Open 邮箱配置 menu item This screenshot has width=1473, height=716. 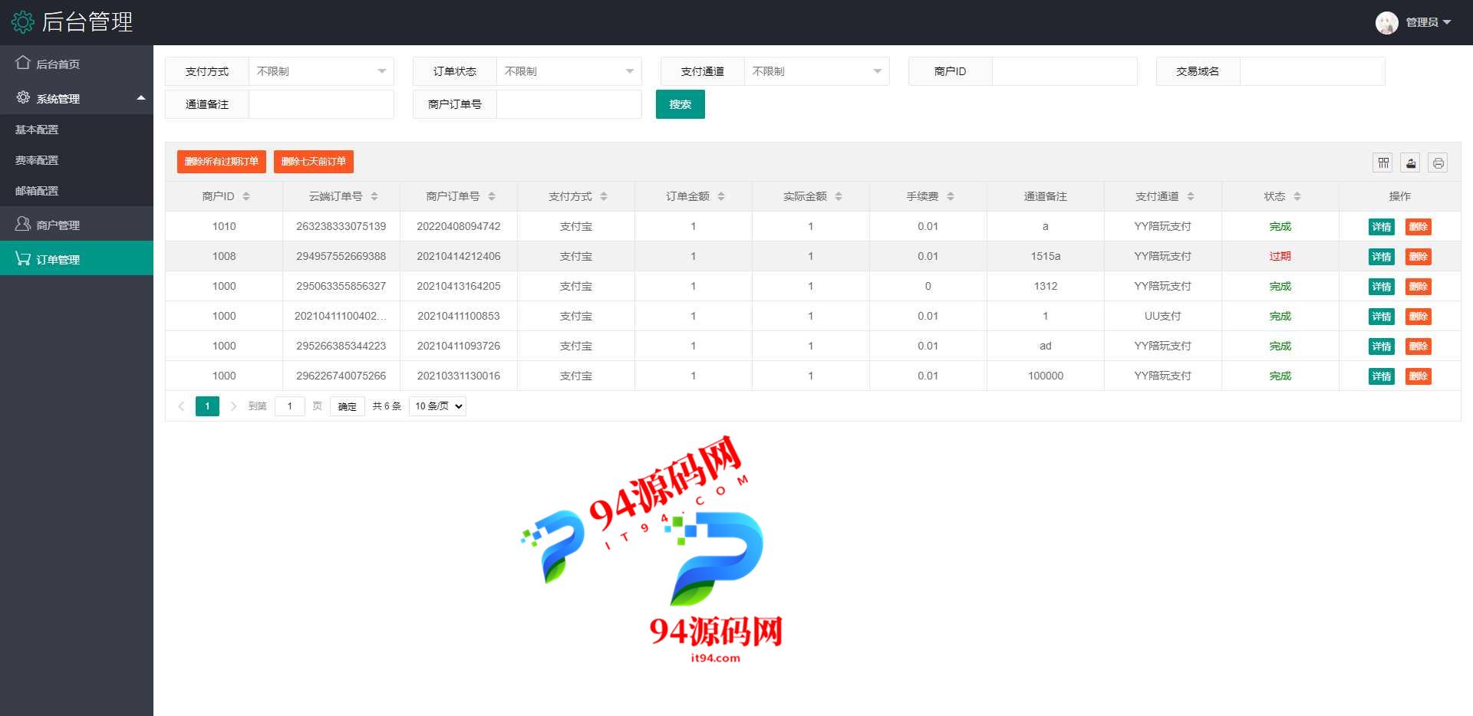[77, 191]
